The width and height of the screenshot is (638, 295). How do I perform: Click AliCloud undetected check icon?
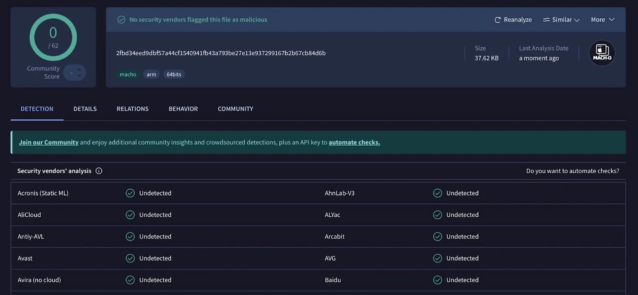tap(130, 215)
